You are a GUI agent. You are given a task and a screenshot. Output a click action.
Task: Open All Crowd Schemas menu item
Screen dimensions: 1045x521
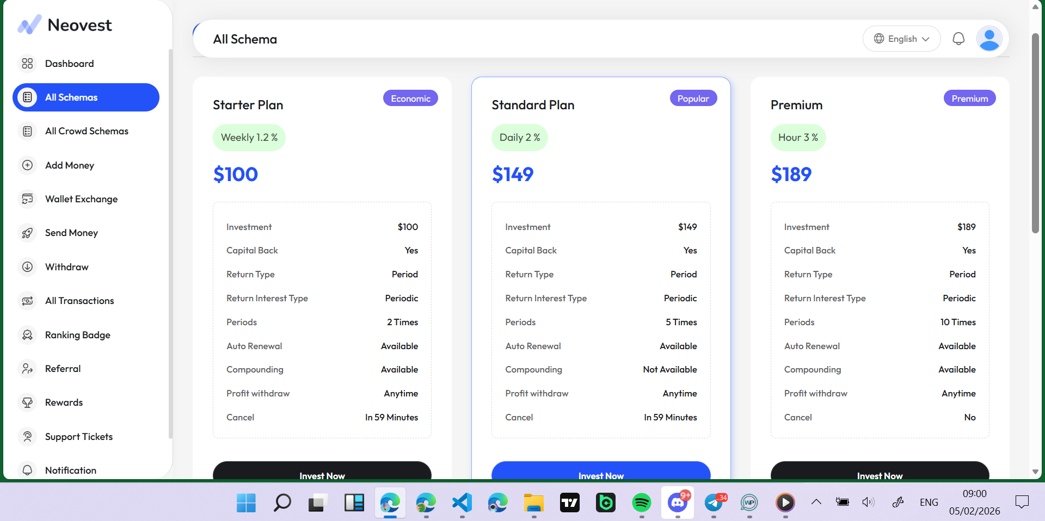(x=86, y=131)
